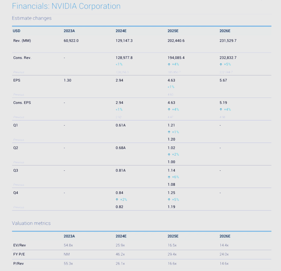Click the USD column header
The width and height of the screenshot is (281, 271).
17,31
